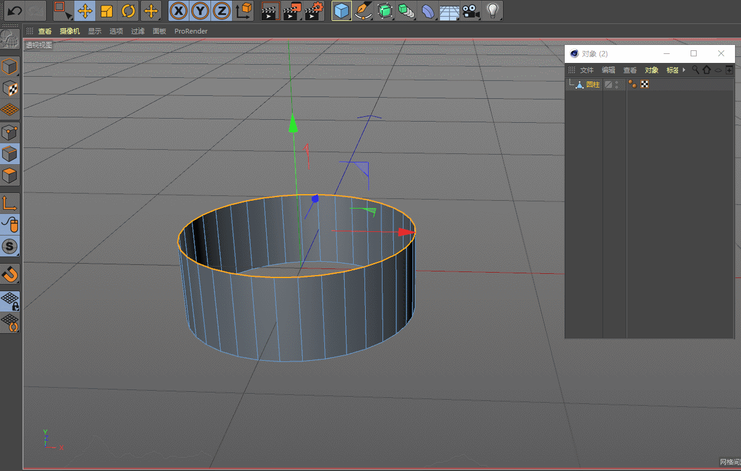Image resolution: width=741 pixels, height=471 pixels.
Task: Click Objects panel search magnifier
Action: pyautogui.click(x=695, y=70)
